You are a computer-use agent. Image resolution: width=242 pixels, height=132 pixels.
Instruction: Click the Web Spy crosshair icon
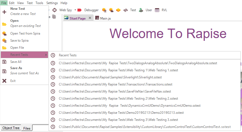(55, 10)
